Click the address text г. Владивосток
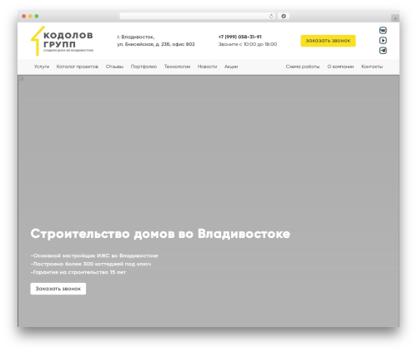417x352 pixels. tap(136, 37)
